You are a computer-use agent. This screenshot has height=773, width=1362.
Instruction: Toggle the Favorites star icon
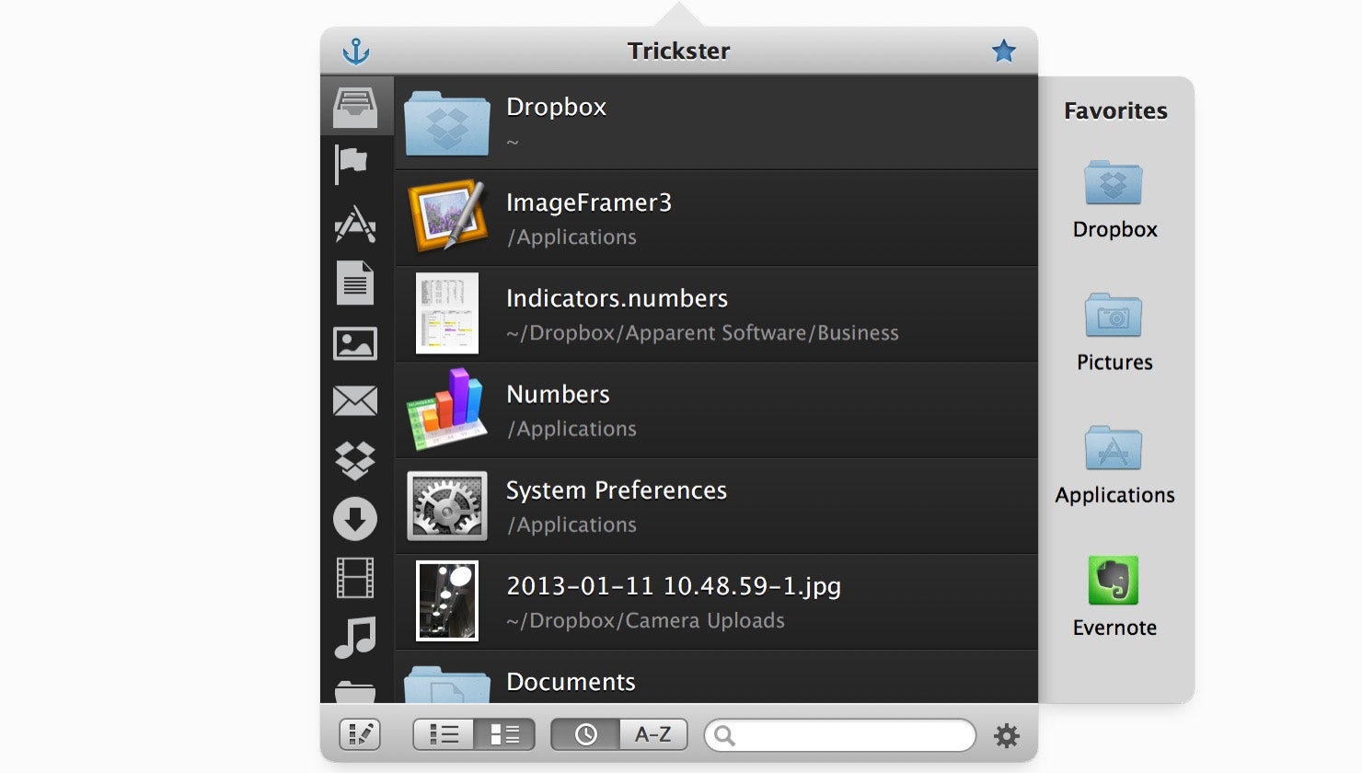(1004, 52)
